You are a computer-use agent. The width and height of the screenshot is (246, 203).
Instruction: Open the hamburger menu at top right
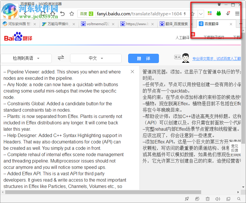point(237,13)
